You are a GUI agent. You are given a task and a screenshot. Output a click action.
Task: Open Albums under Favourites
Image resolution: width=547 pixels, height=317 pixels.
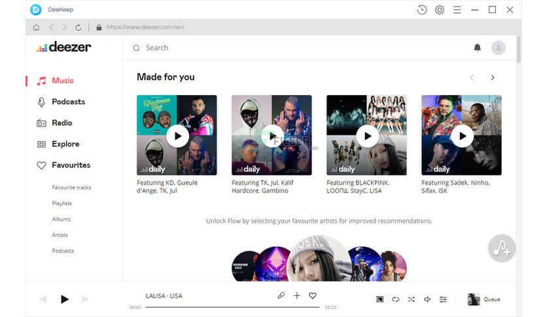(61, 219)
